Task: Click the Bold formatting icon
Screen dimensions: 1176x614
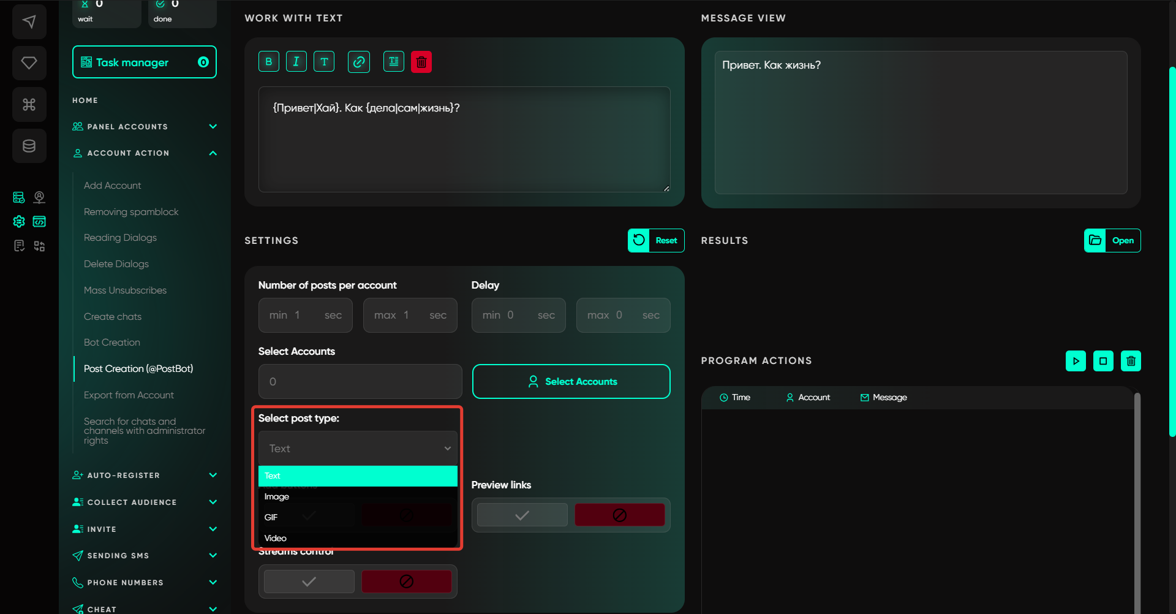Action: pyautogui.click(x=268, y=62)
